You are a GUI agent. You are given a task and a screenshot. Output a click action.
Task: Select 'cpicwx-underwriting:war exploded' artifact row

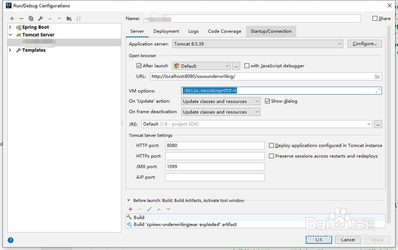coord(256,225)
